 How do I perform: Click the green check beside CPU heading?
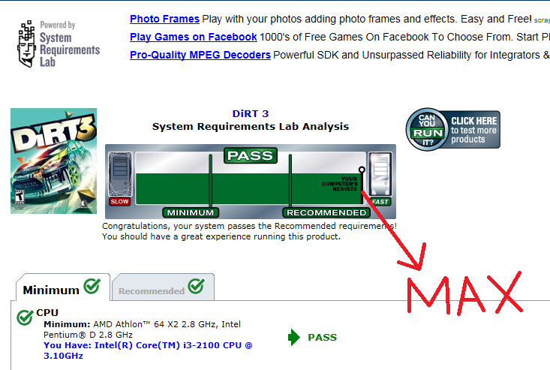[x=24, y=317]
